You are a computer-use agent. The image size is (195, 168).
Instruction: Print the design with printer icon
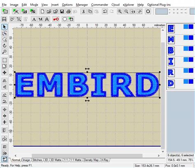[x=68, y=12]
